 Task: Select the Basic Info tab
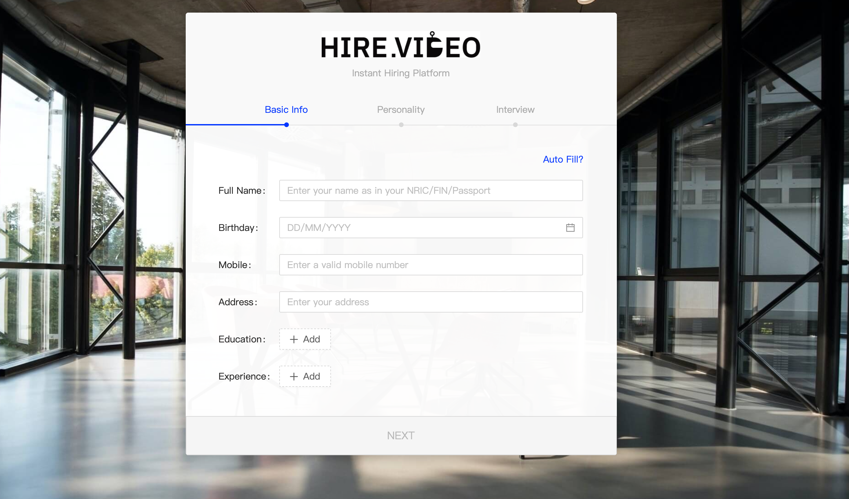coord(286,109)
